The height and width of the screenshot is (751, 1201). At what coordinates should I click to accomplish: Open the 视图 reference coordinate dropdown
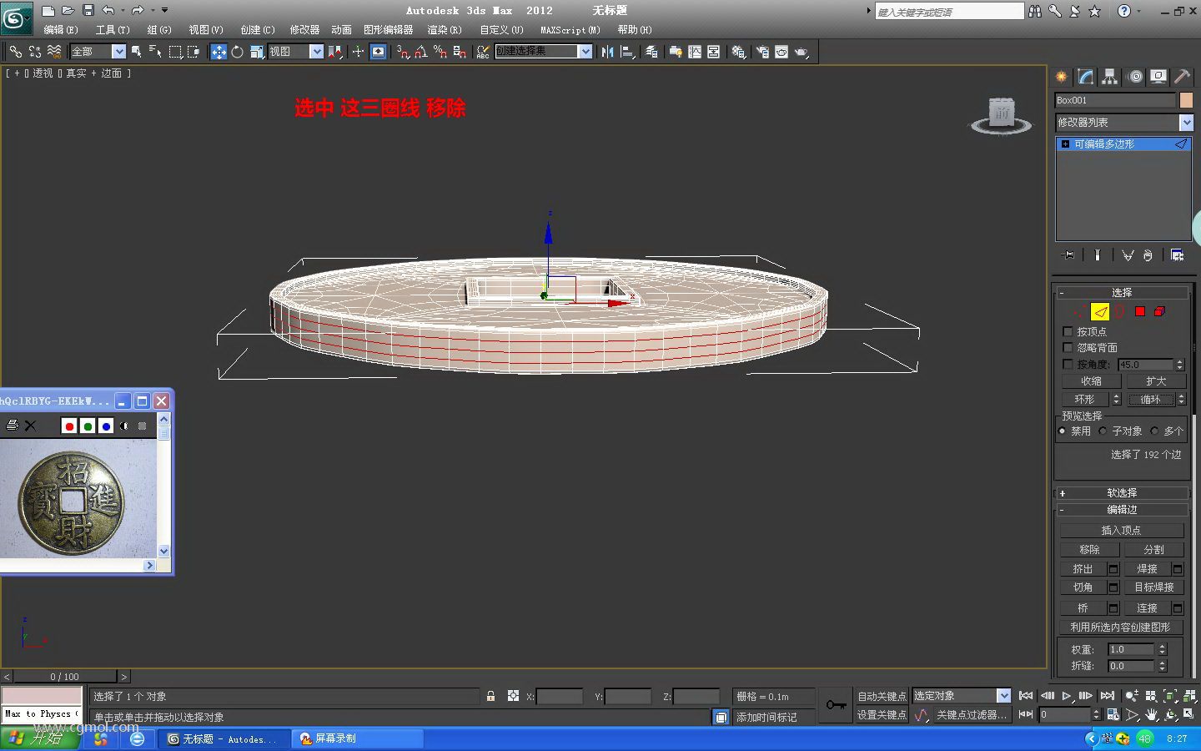[316, 52]
